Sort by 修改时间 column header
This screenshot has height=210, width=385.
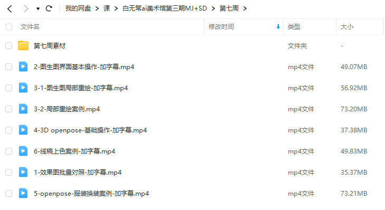[221, 27]
